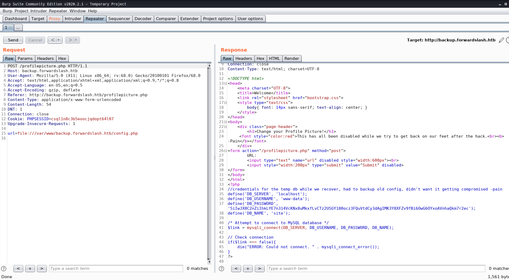The image size is (509, 280).
Task: Switch to the Proxy tab
Action: [55, 19]
